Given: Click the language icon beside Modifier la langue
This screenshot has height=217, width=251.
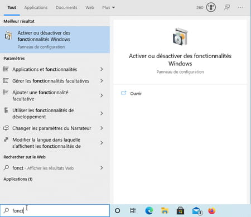Looking at the screenshot, I should pos(6,139).
